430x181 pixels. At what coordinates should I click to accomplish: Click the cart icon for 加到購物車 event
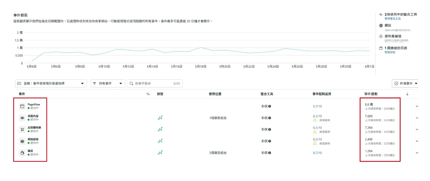click(22, 129)
